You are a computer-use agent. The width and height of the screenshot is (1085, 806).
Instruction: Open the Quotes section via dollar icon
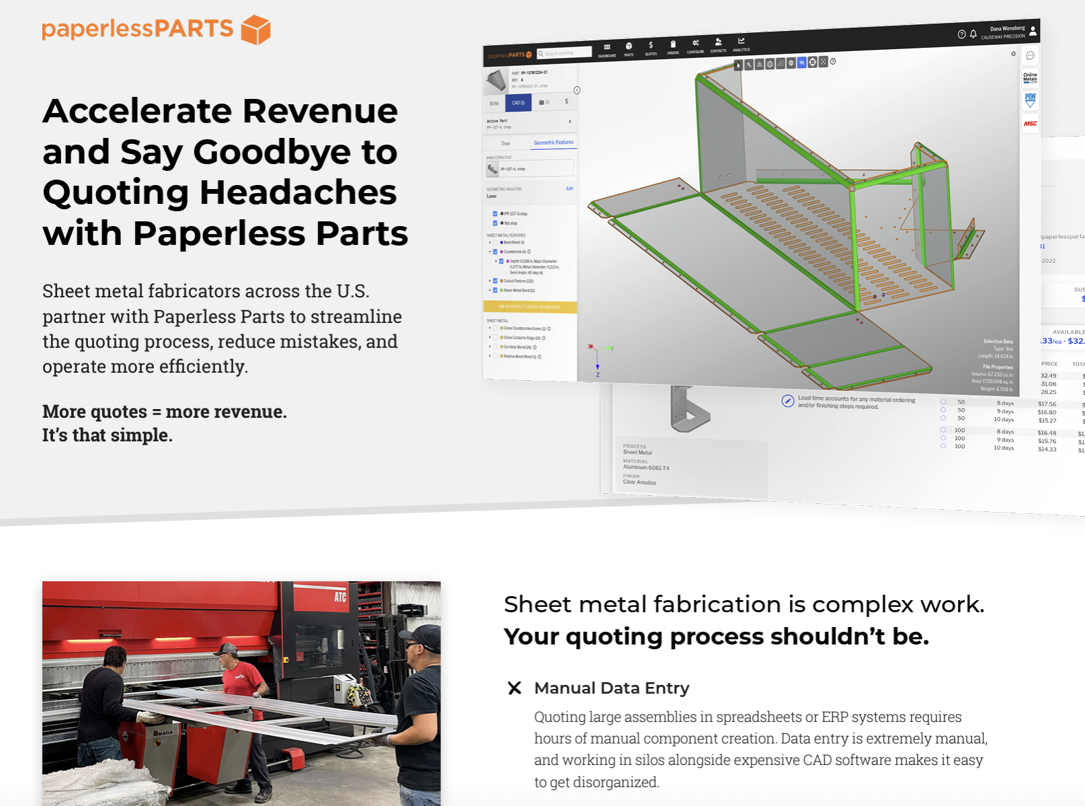651,46
